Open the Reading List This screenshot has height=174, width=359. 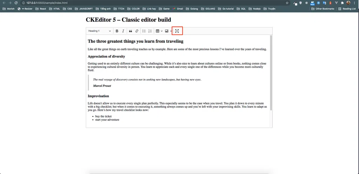coord(347,9)
